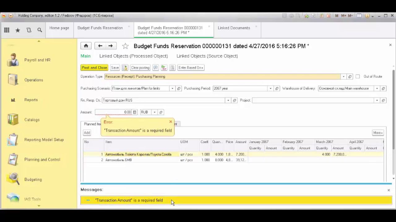Open Budgeting section in sidebar

(x=33, y=179)
